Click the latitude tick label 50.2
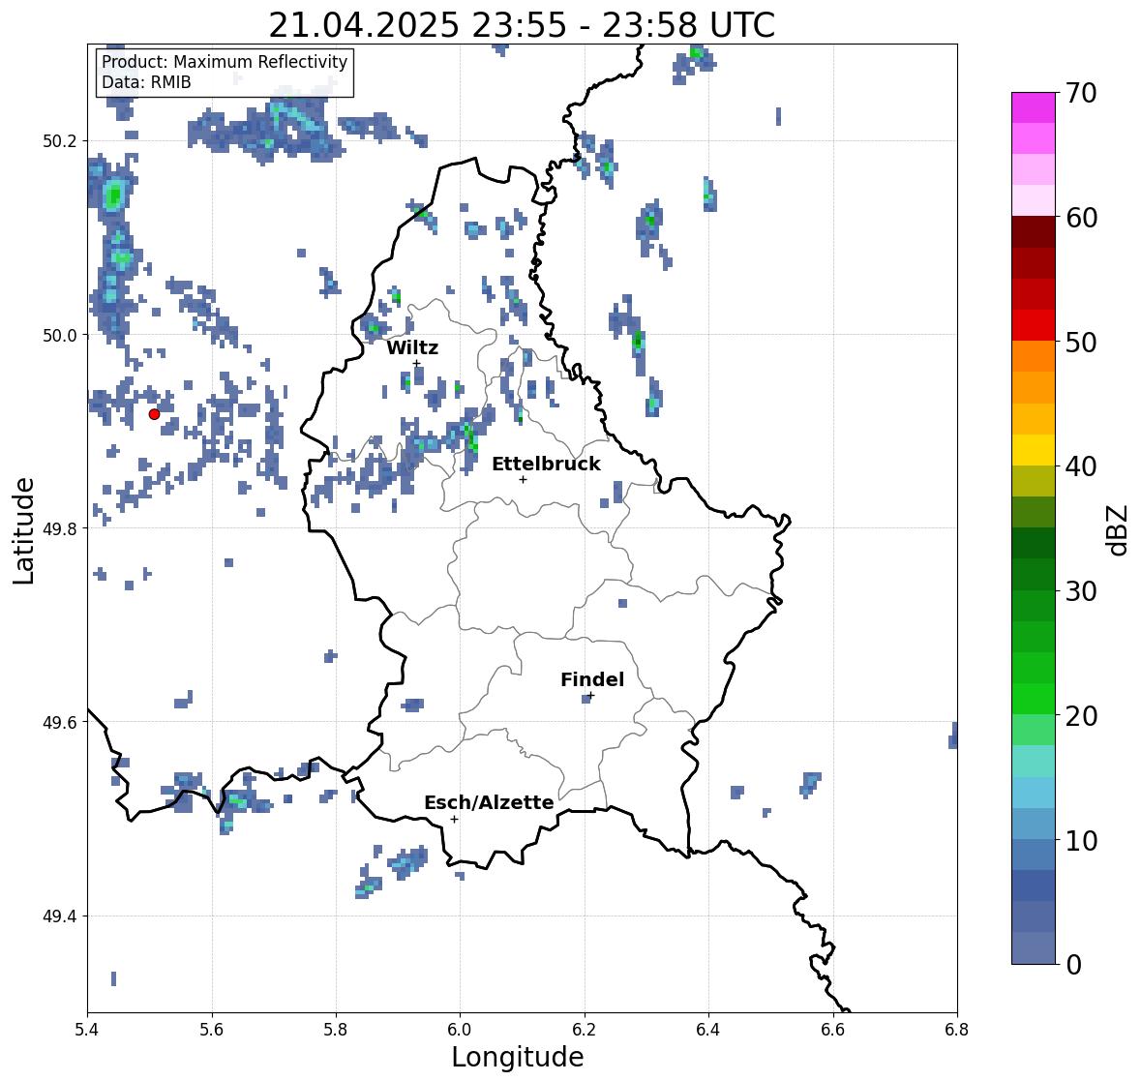This screenshot has width=1141, height=1081. click(60, 141)
